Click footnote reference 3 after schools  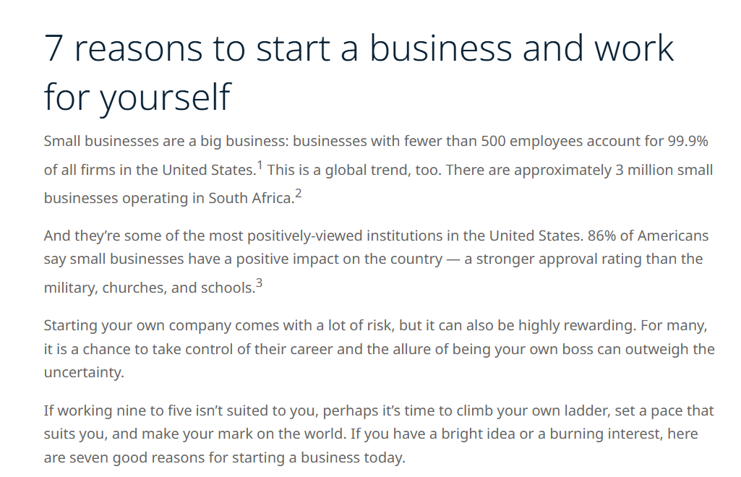tap(259, 283)
